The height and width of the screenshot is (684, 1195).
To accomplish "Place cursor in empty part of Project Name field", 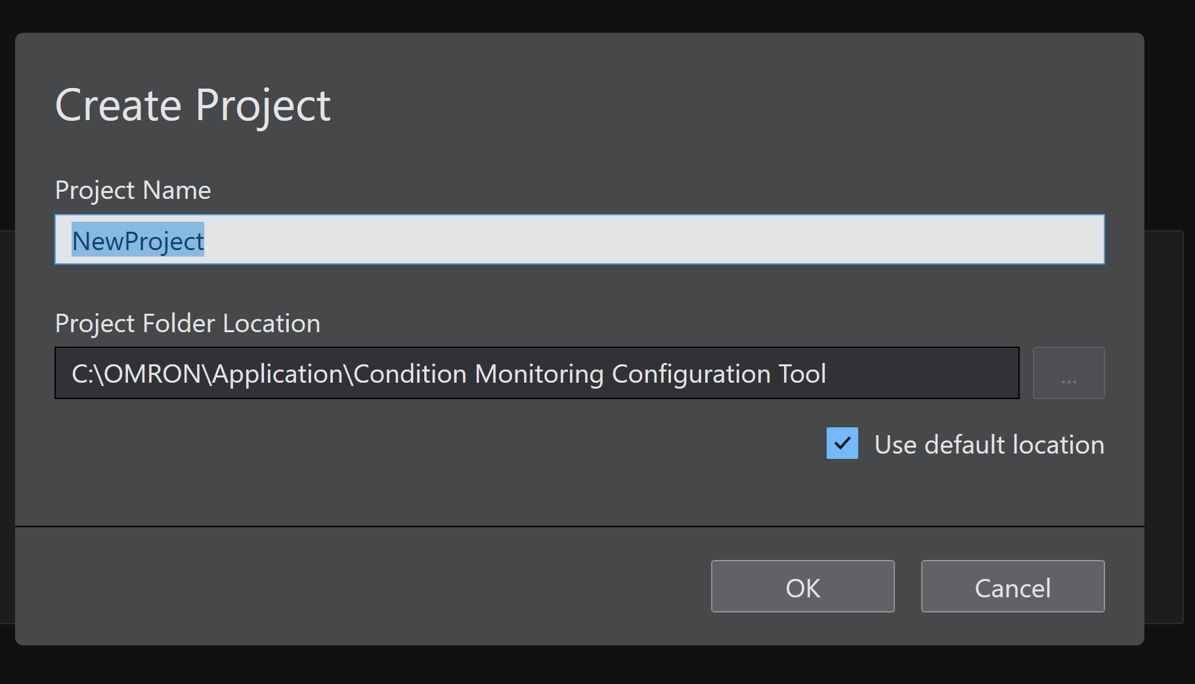I will pos(657,240).
